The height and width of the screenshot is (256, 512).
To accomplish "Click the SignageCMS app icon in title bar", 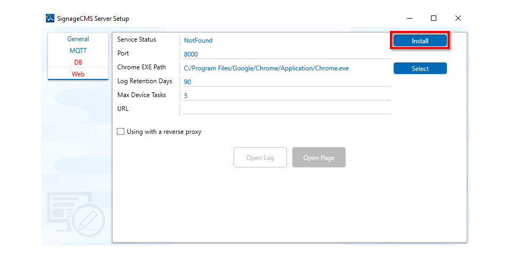I will tap(50, 18).
